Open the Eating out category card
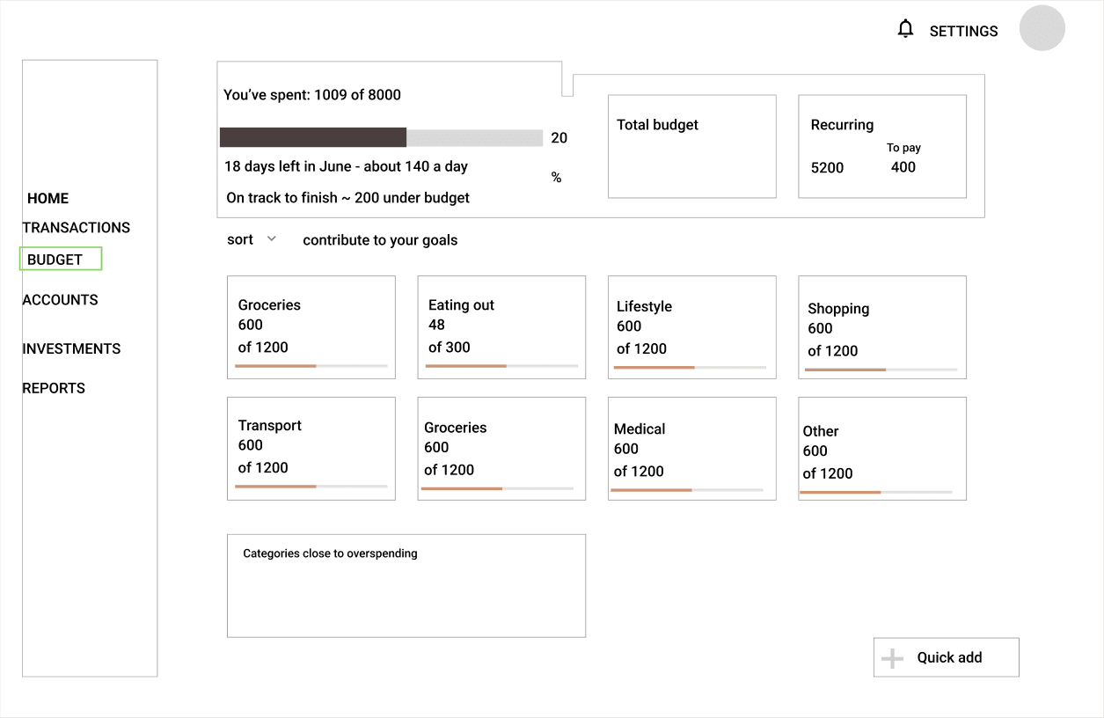1104x718 pixels. click(501, 327)
